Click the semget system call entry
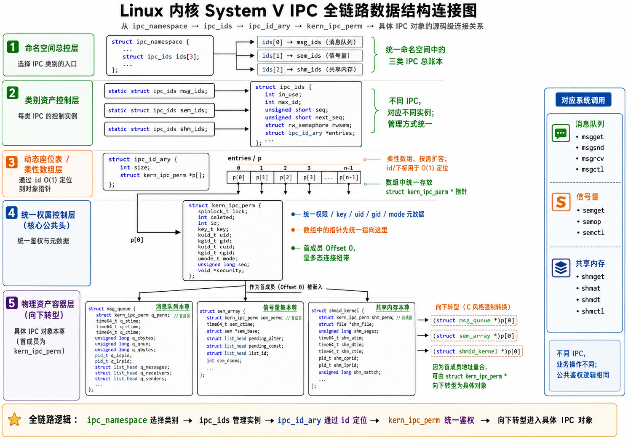Screen dimensions: 628x444 tap(593, 210)
